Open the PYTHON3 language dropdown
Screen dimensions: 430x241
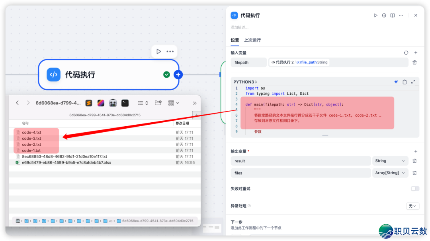pos(245,82)
